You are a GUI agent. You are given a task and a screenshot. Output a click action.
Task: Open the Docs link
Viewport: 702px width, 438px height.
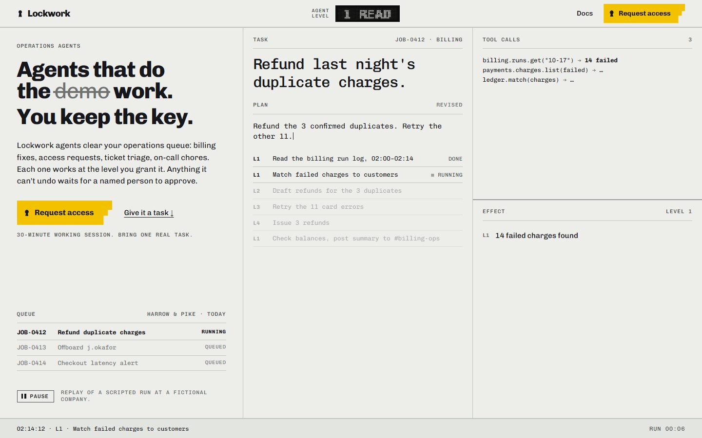coord(585,14)
